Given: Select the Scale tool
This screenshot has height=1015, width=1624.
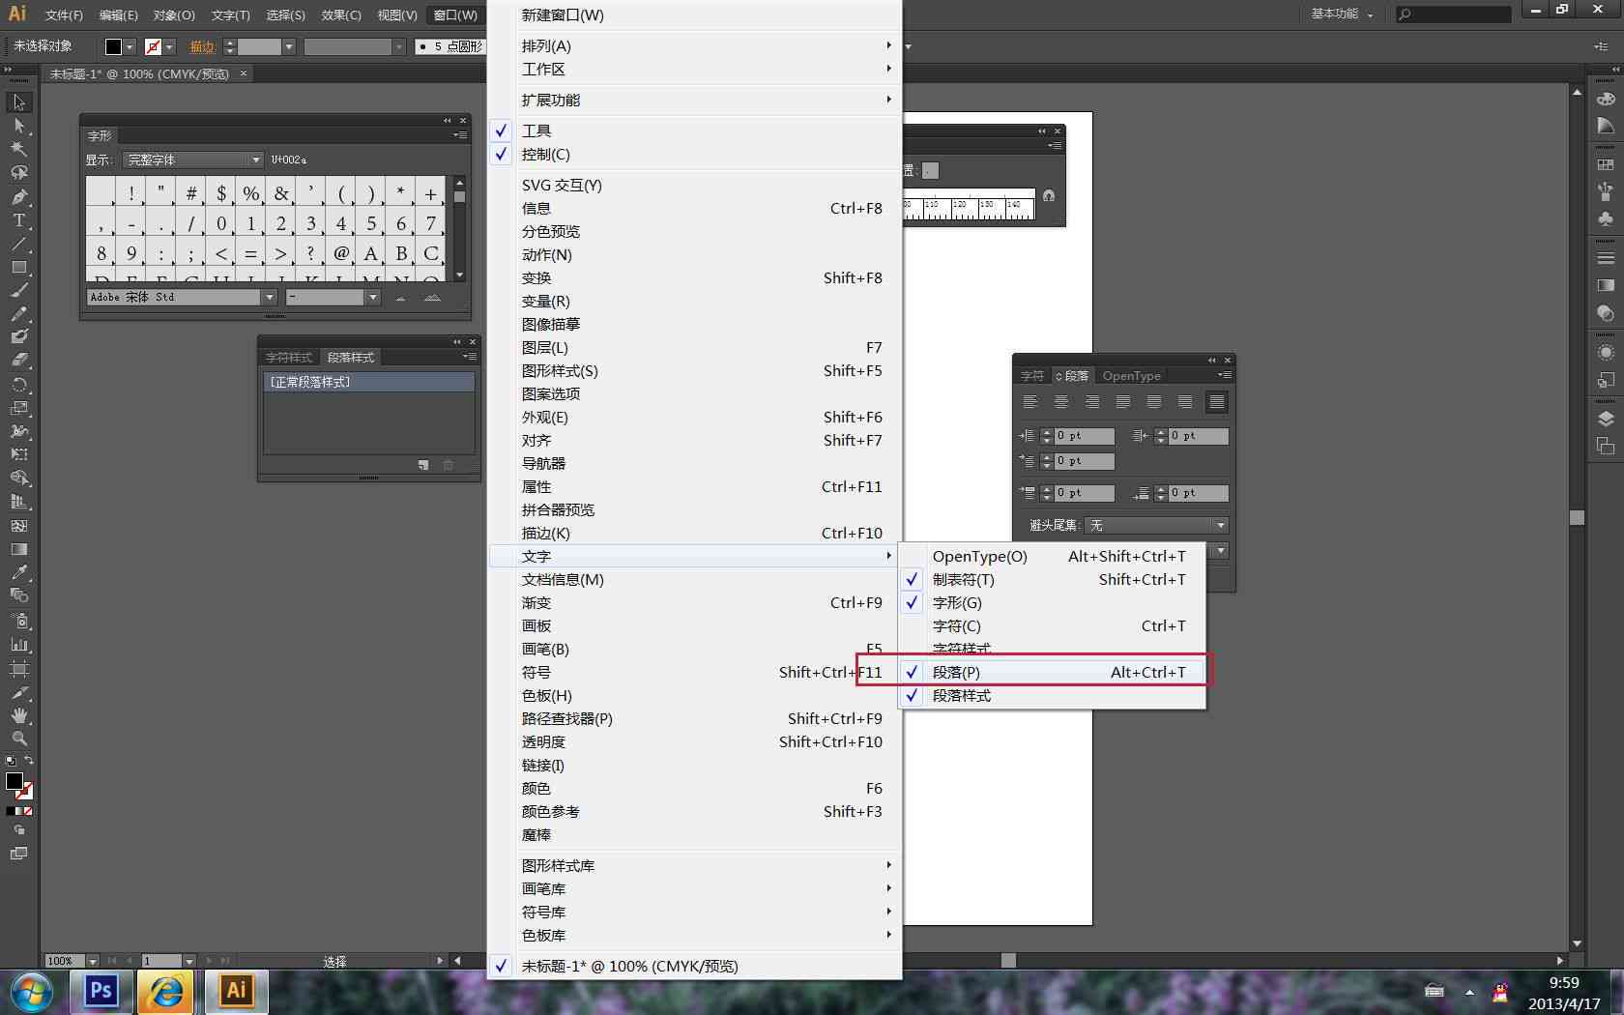Looking at the screenshot, I should [x=18, y=408].
